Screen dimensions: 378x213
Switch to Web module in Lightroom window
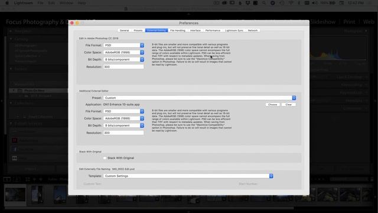point(369,22)
